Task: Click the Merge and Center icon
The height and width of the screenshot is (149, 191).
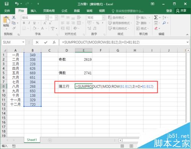Action: point(79,23)
